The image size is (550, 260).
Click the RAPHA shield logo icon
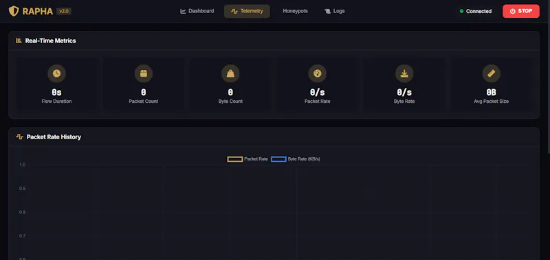pyautogui.click(x=14, y=11)
